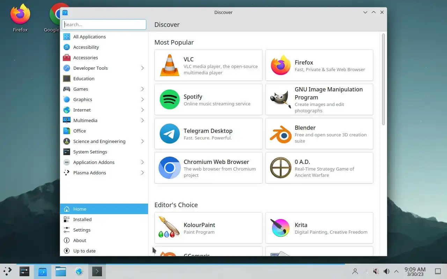447x279 pixels.
Task: Select the Up to date label
Action: 84,251
